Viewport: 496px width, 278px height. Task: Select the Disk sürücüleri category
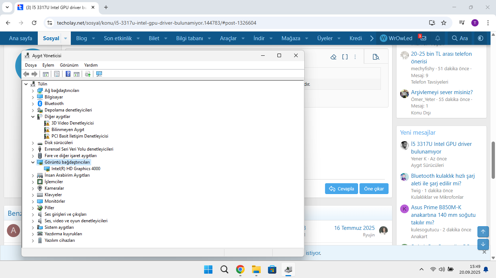point(58,143)
